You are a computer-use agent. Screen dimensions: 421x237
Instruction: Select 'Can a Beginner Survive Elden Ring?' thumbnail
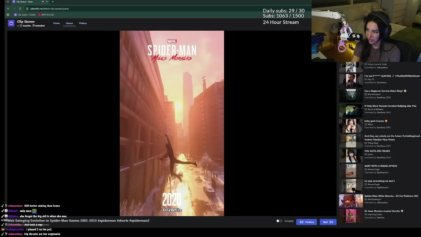click(x=351, y=95)
